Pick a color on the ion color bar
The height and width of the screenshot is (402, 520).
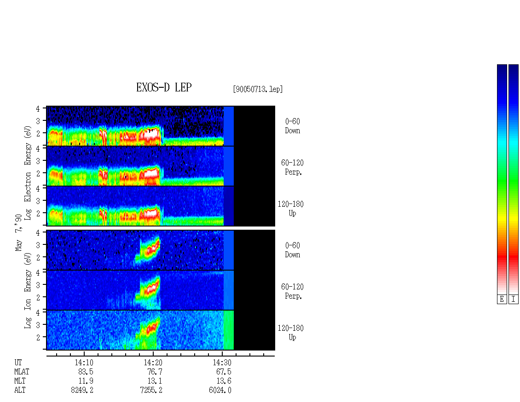[514, 179]
